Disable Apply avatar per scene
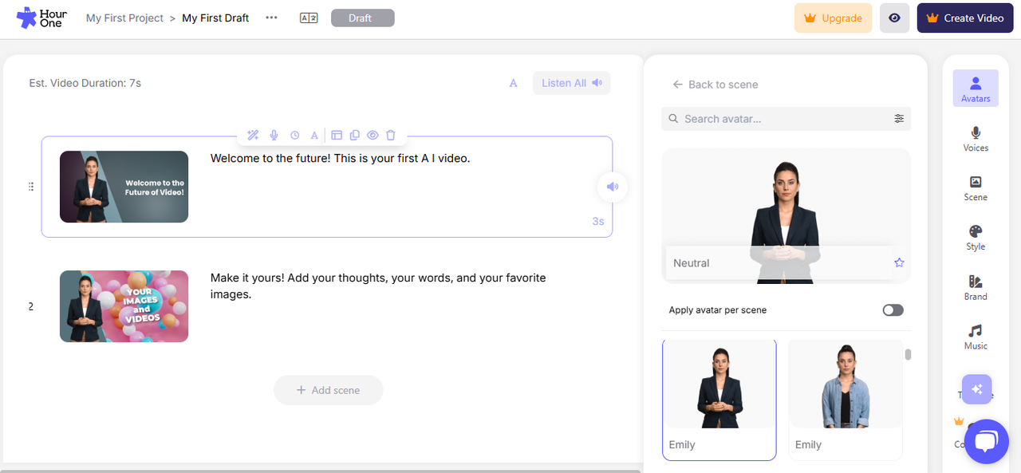The width and height of the screenshot is (1021, 473). click(x=893, y=309)
